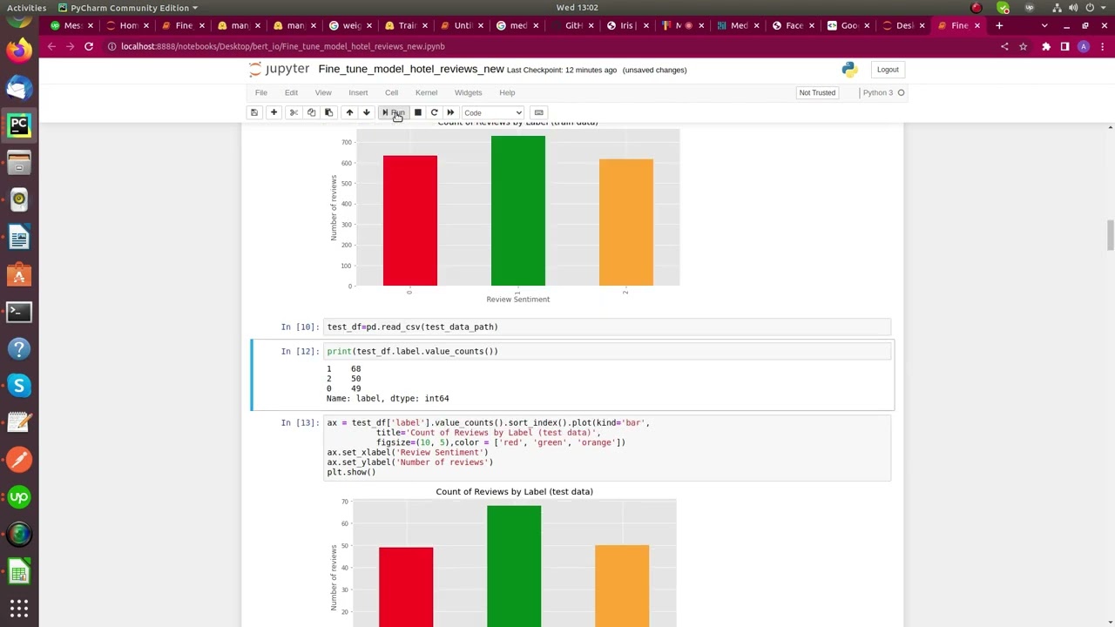
Task: Click the page vertical scrollbar thumb
Action: click(x=1110, y=235)
